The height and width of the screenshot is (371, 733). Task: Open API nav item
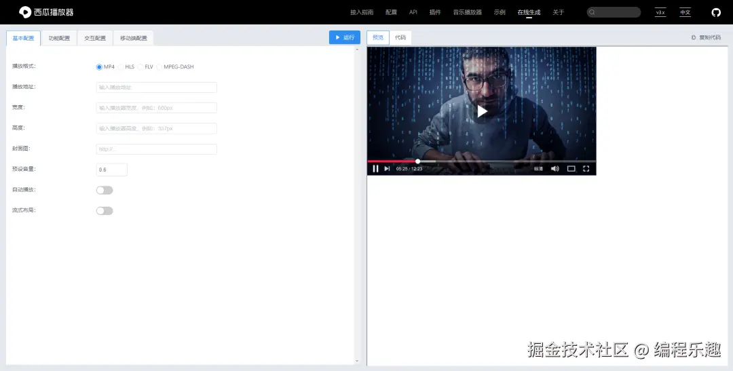point(413,13)
